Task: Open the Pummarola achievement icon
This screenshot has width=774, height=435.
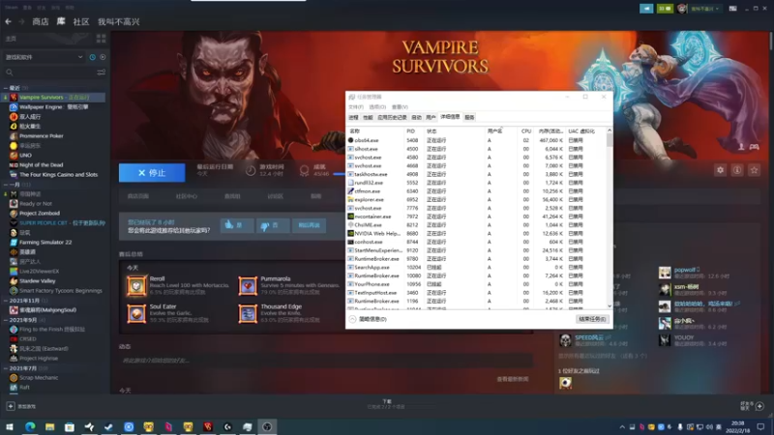Action: coord(248,285)
